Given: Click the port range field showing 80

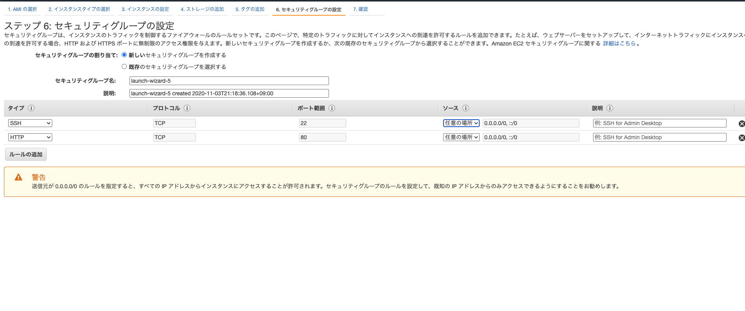Looking at the screenshot, I should pyautogui.click(x=322, y=137).
